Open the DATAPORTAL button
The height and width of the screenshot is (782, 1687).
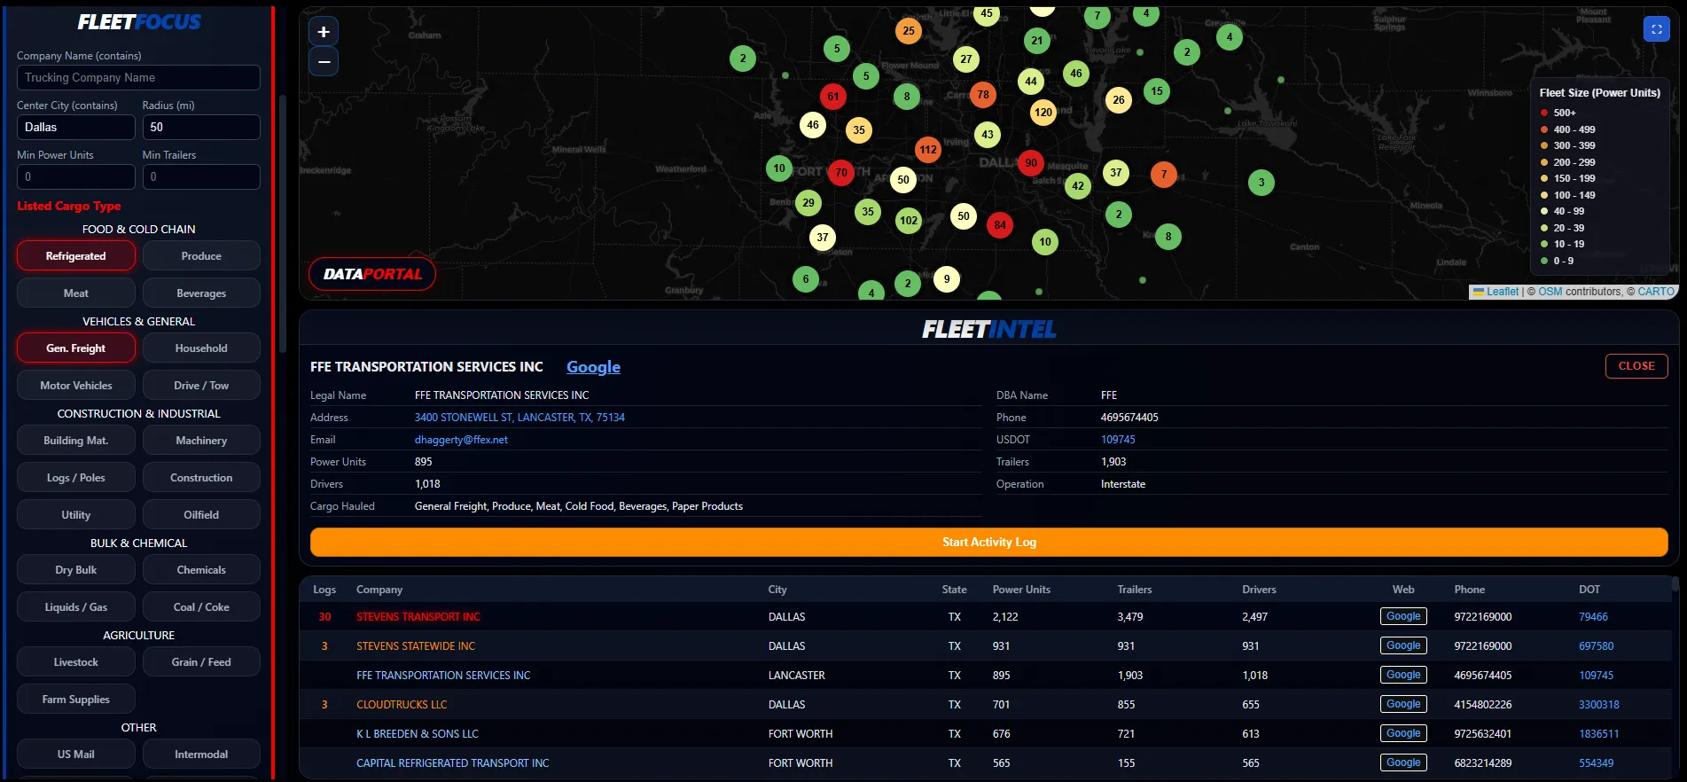pyautogui.click(x=372, y=274)
